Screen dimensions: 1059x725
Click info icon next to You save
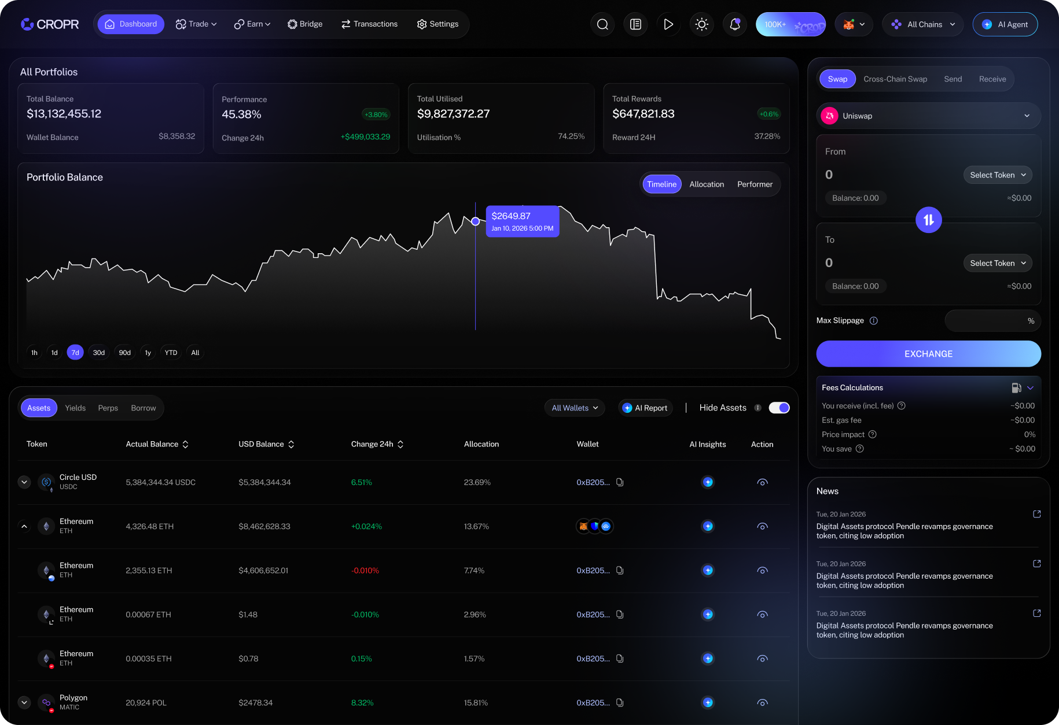point(860,449)
